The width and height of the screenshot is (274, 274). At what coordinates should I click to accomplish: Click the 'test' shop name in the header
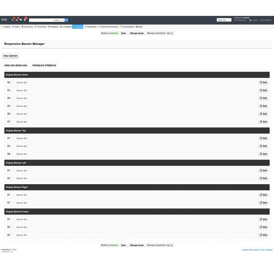4,19
